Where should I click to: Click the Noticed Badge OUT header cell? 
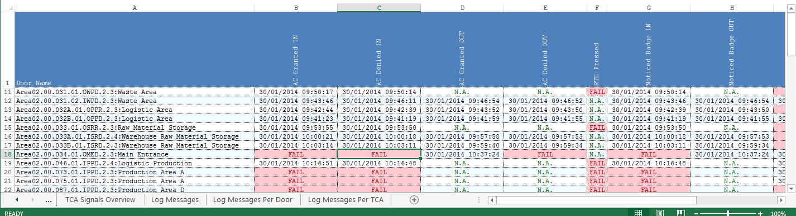click(x=732, y=50)
